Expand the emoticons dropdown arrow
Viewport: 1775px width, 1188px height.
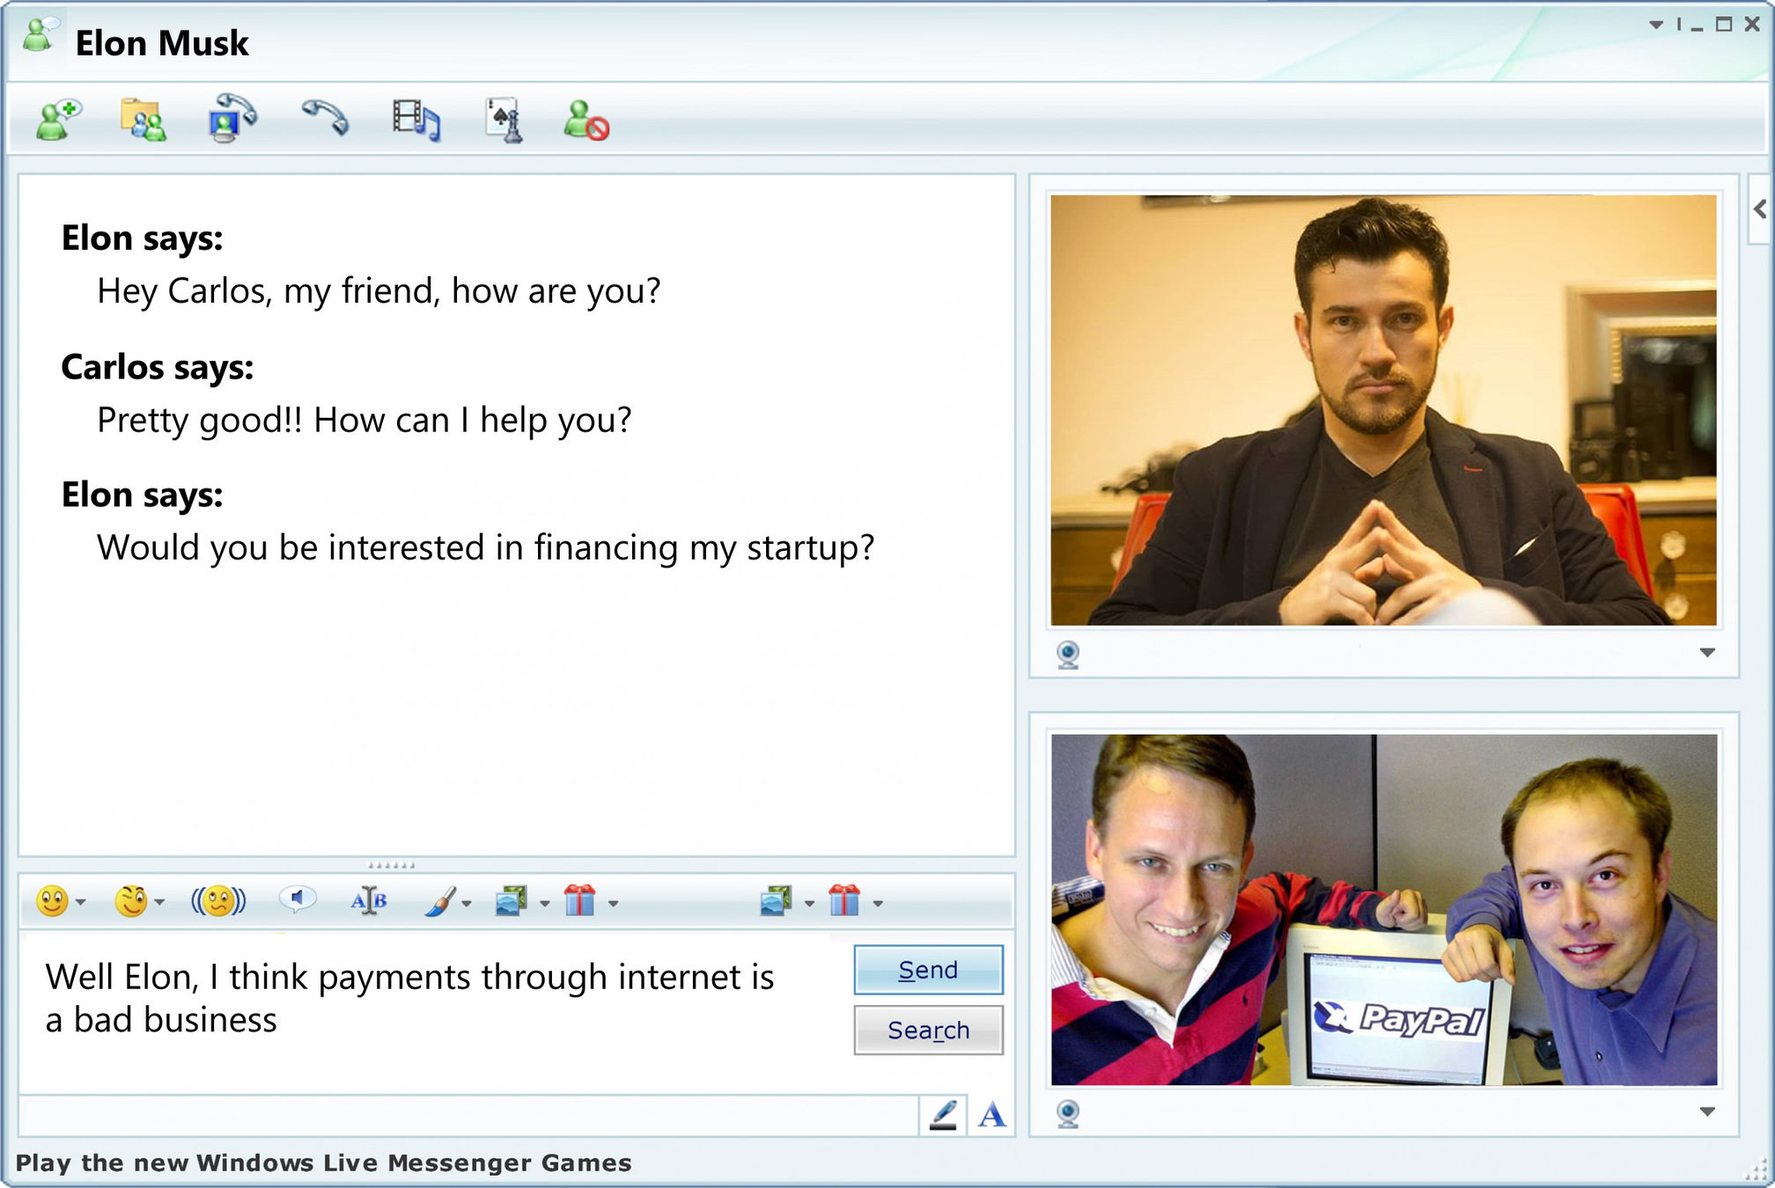[81, 903]
